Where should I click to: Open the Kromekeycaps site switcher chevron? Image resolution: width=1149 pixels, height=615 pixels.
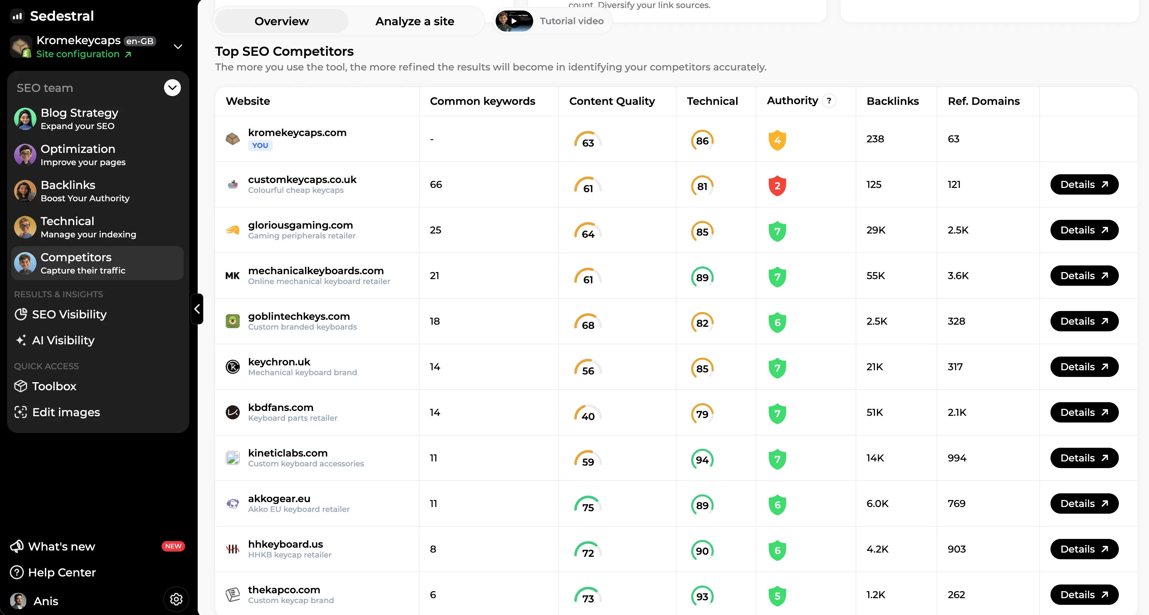click(178, 47)
